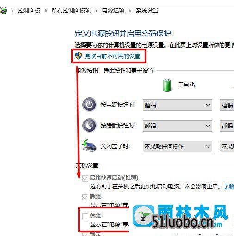Open plugged-in power button dropdown

click(x=227, y=105)
